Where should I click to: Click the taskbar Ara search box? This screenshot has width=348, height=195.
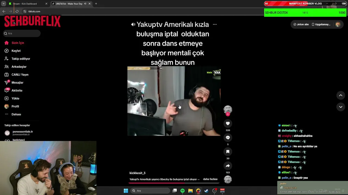(x=150, y=191)
